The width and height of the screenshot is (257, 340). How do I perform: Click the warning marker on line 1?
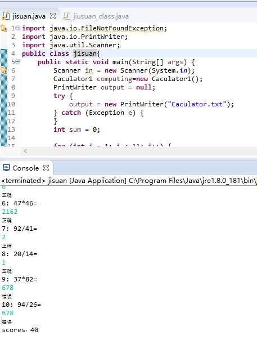click(4, 28)
